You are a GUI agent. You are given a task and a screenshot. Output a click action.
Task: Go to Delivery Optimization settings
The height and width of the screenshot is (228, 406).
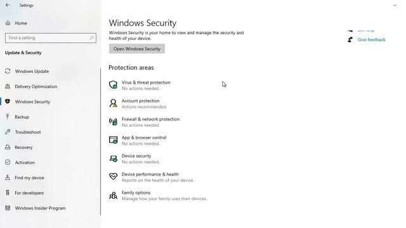point(36,86)
